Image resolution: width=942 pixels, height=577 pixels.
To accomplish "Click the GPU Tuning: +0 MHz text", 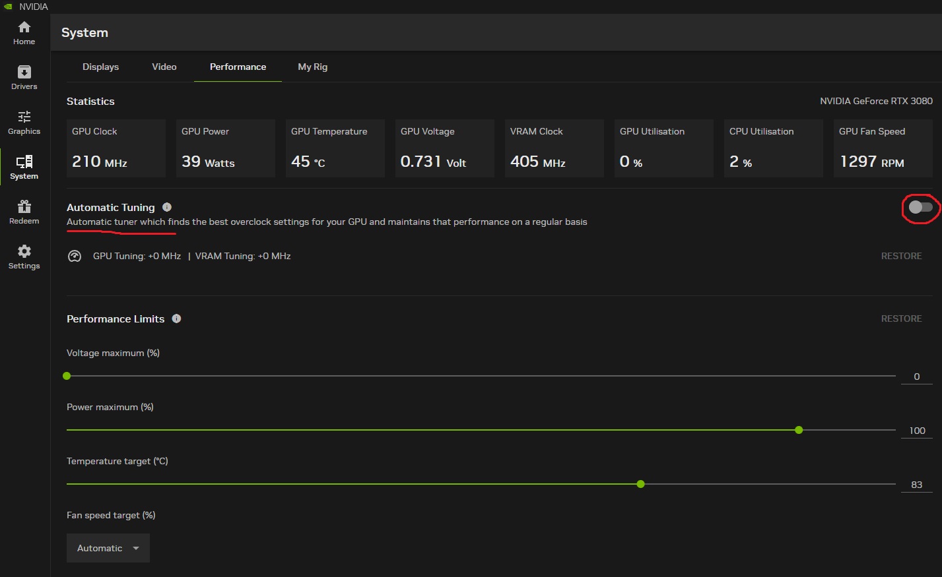I will click(137, 256).
